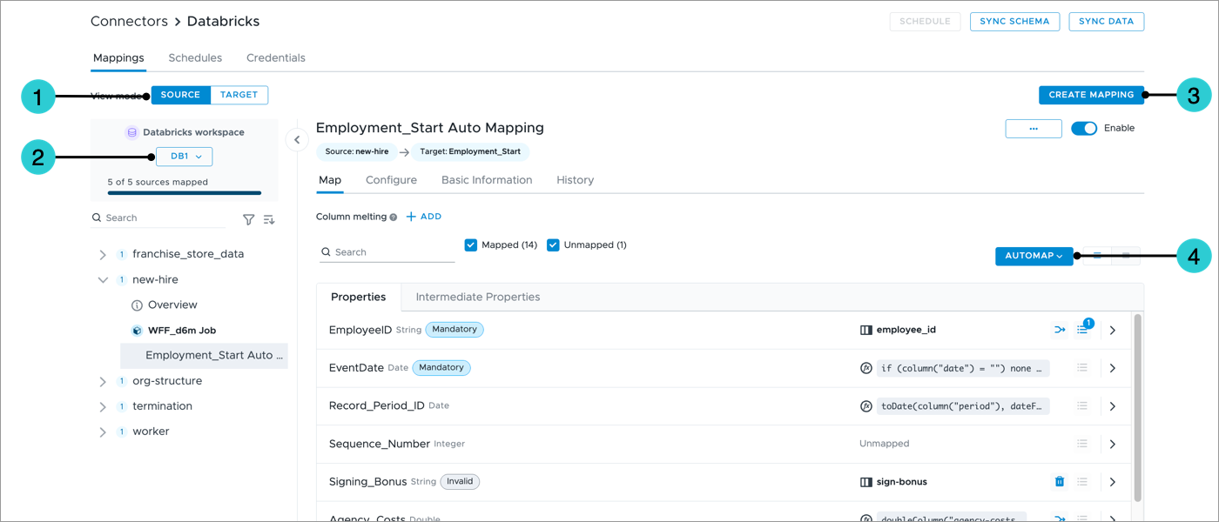Click the filter icon in the source panel
Screen dimensions: 1219x522
248,220
